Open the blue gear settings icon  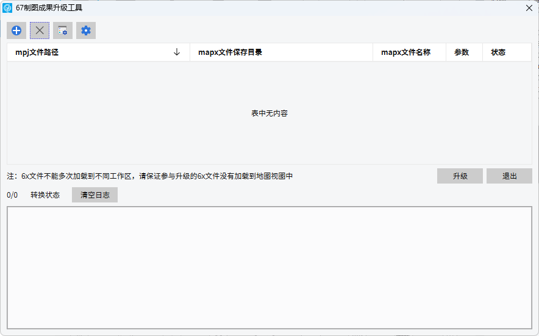[x=86, y=30]
